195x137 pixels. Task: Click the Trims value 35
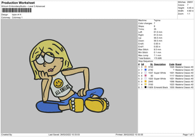tap(155, 29)
